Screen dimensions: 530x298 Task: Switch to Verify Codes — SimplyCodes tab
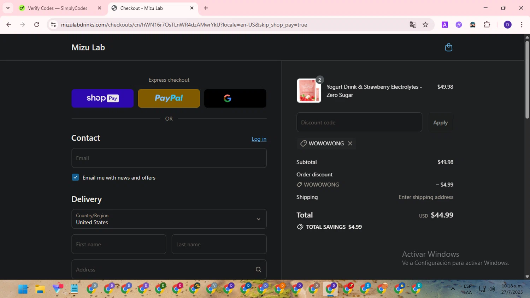click(57, 8)
